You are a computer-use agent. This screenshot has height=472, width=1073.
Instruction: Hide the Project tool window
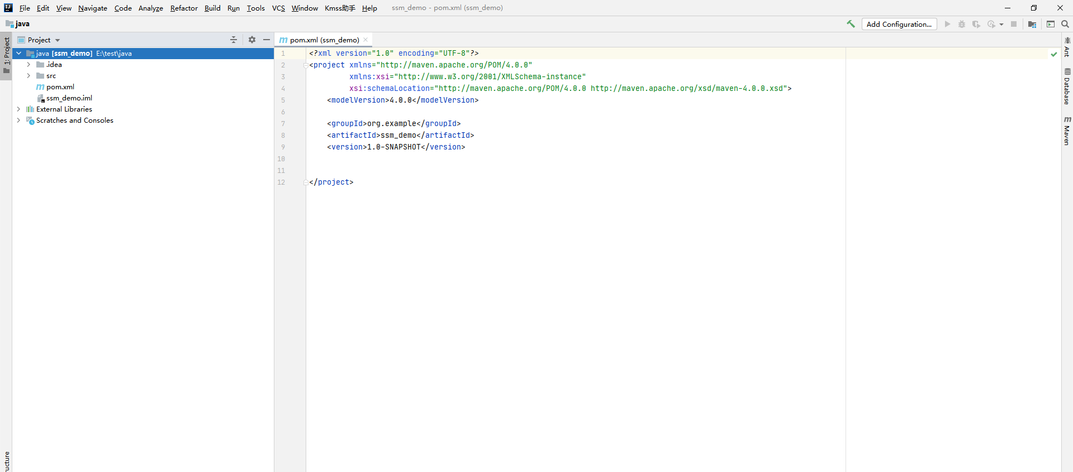[x=267, y=40]
